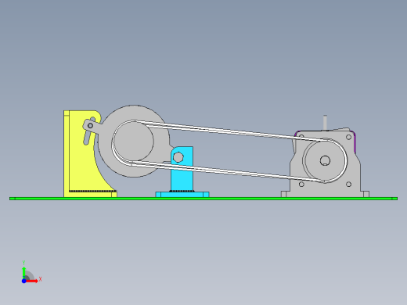The image size is (407, 305).
Task: Click the green base plate
Action: tap(203, 199)
